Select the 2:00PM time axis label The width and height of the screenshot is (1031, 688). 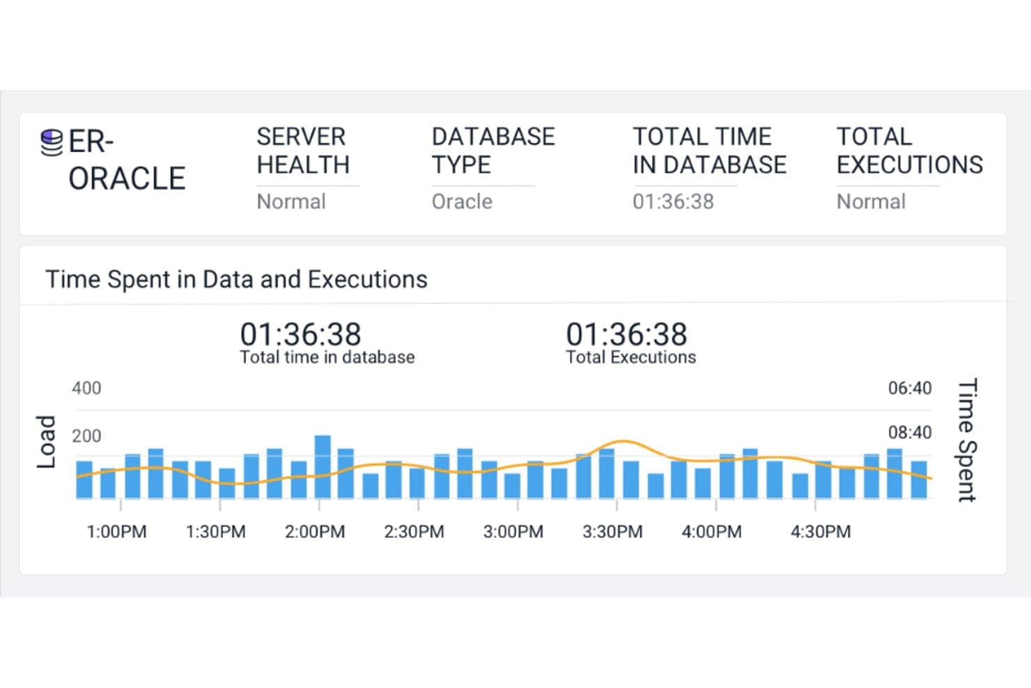pyautogui.click(x=315, y=532)
